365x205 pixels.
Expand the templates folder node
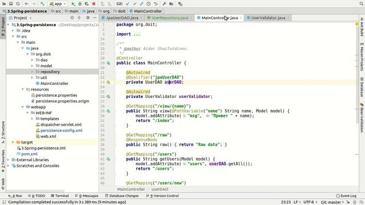tap(33, 119)
